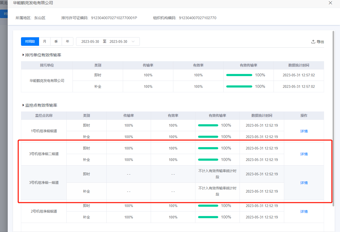This screenshot has width=340, height=232.
Task: Click 补全 progress bar of 2号机组净烟烟道
Action: point(208,217)
